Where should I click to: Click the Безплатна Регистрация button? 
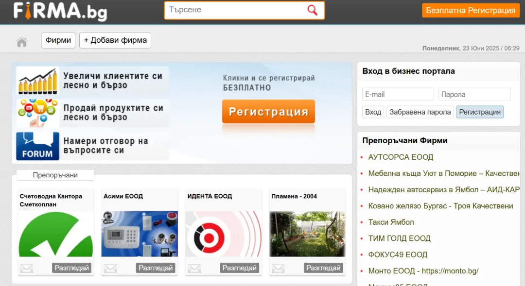pos(471,10)
